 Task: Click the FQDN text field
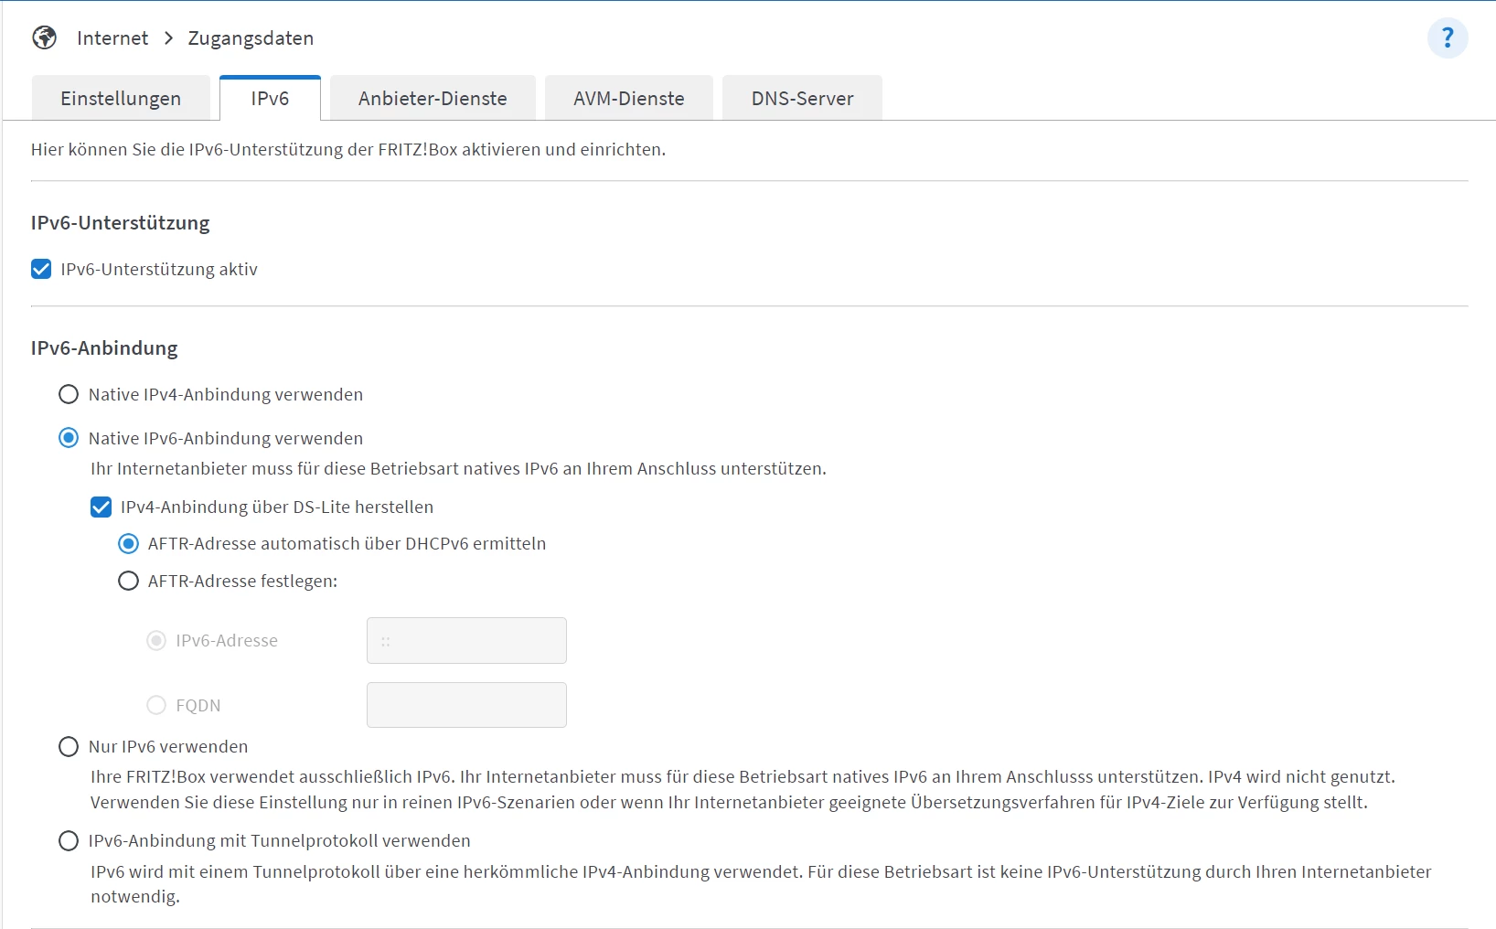click(466, 705)
